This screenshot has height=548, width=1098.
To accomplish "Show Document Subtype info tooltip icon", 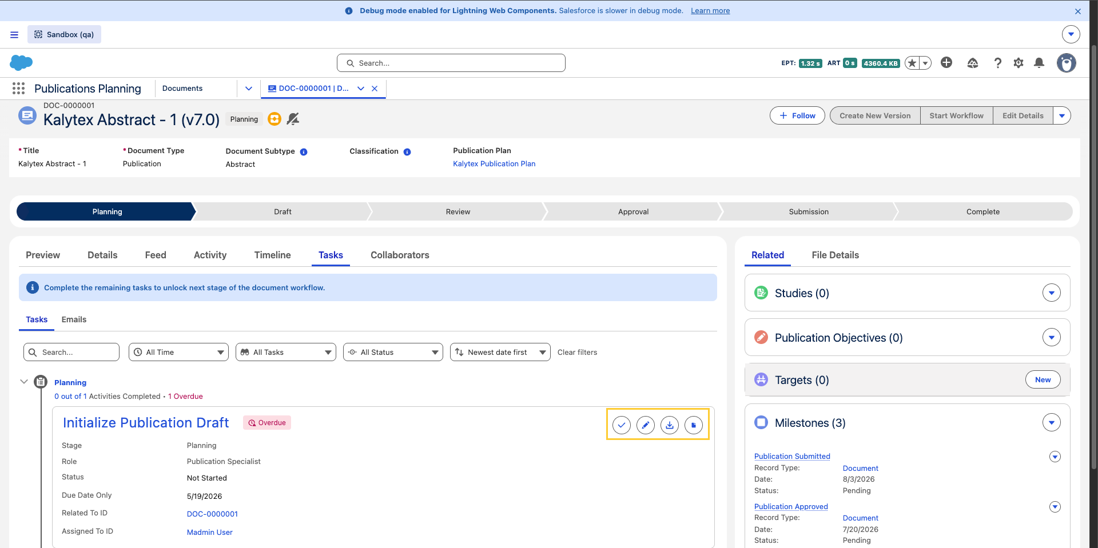I will click(x=304, y=152).
